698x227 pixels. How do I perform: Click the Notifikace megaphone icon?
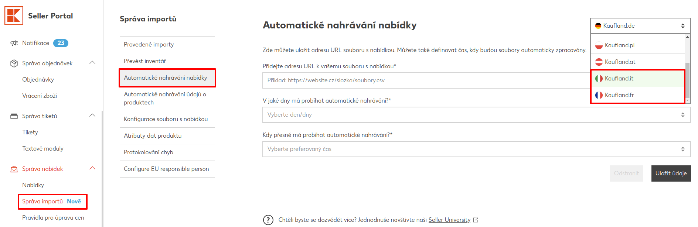pyautogui.click(x=14, y=43)
